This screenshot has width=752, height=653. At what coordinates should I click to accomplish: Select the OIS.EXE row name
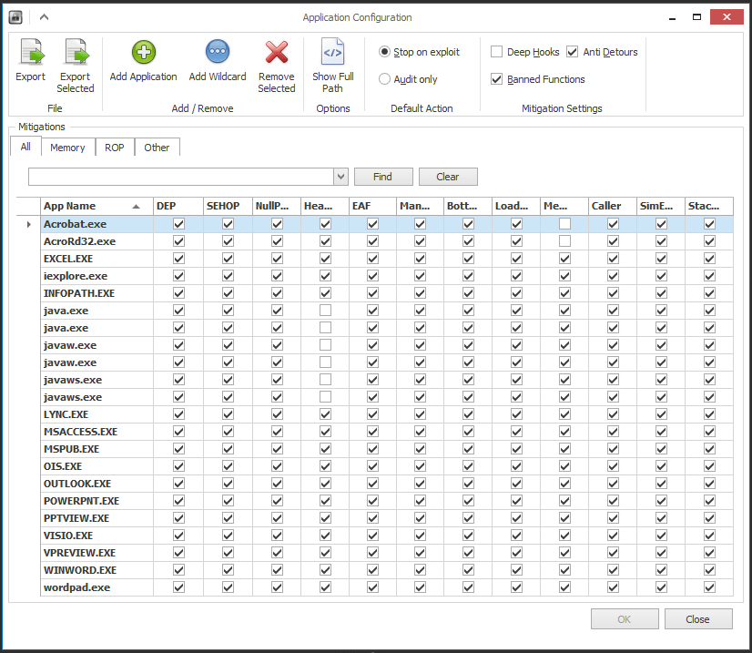(x=63, y=466)
